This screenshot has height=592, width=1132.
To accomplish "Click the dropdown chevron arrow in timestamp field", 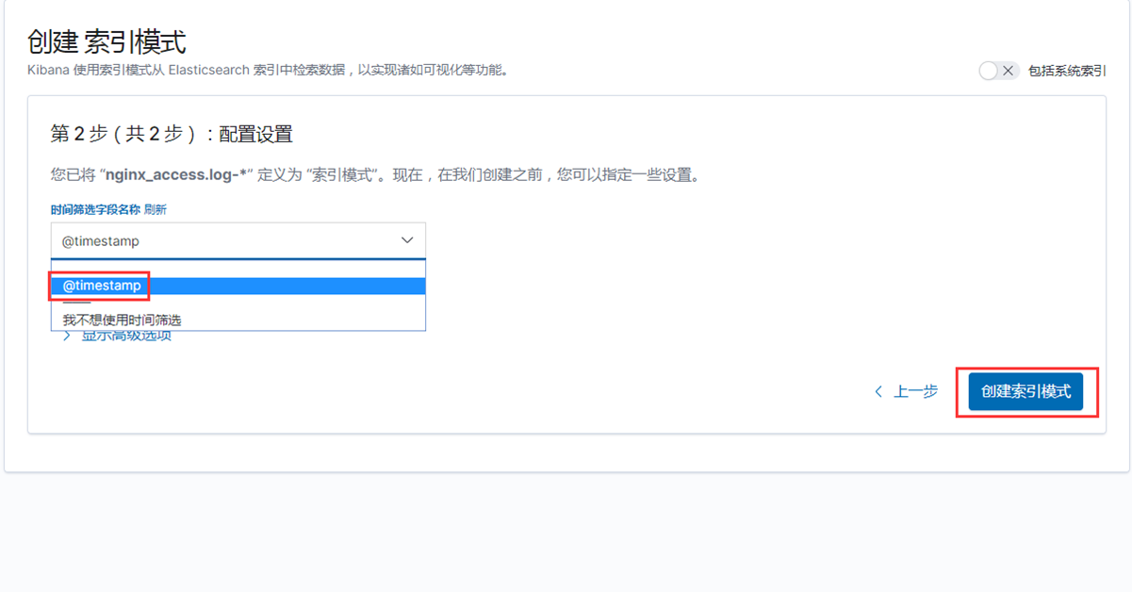I will (x=407, y=240).
